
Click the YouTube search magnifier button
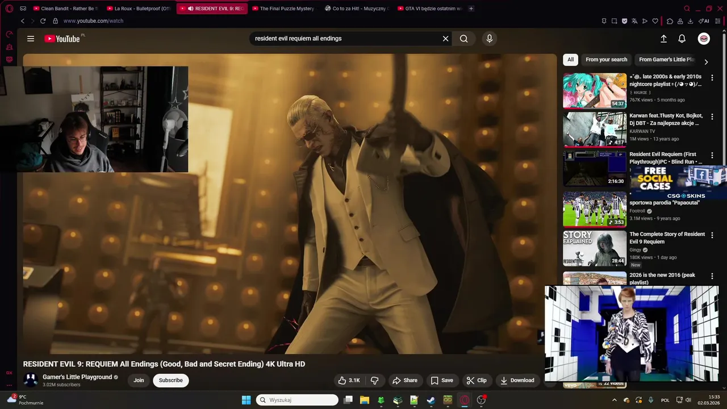(x=464, y=39)
